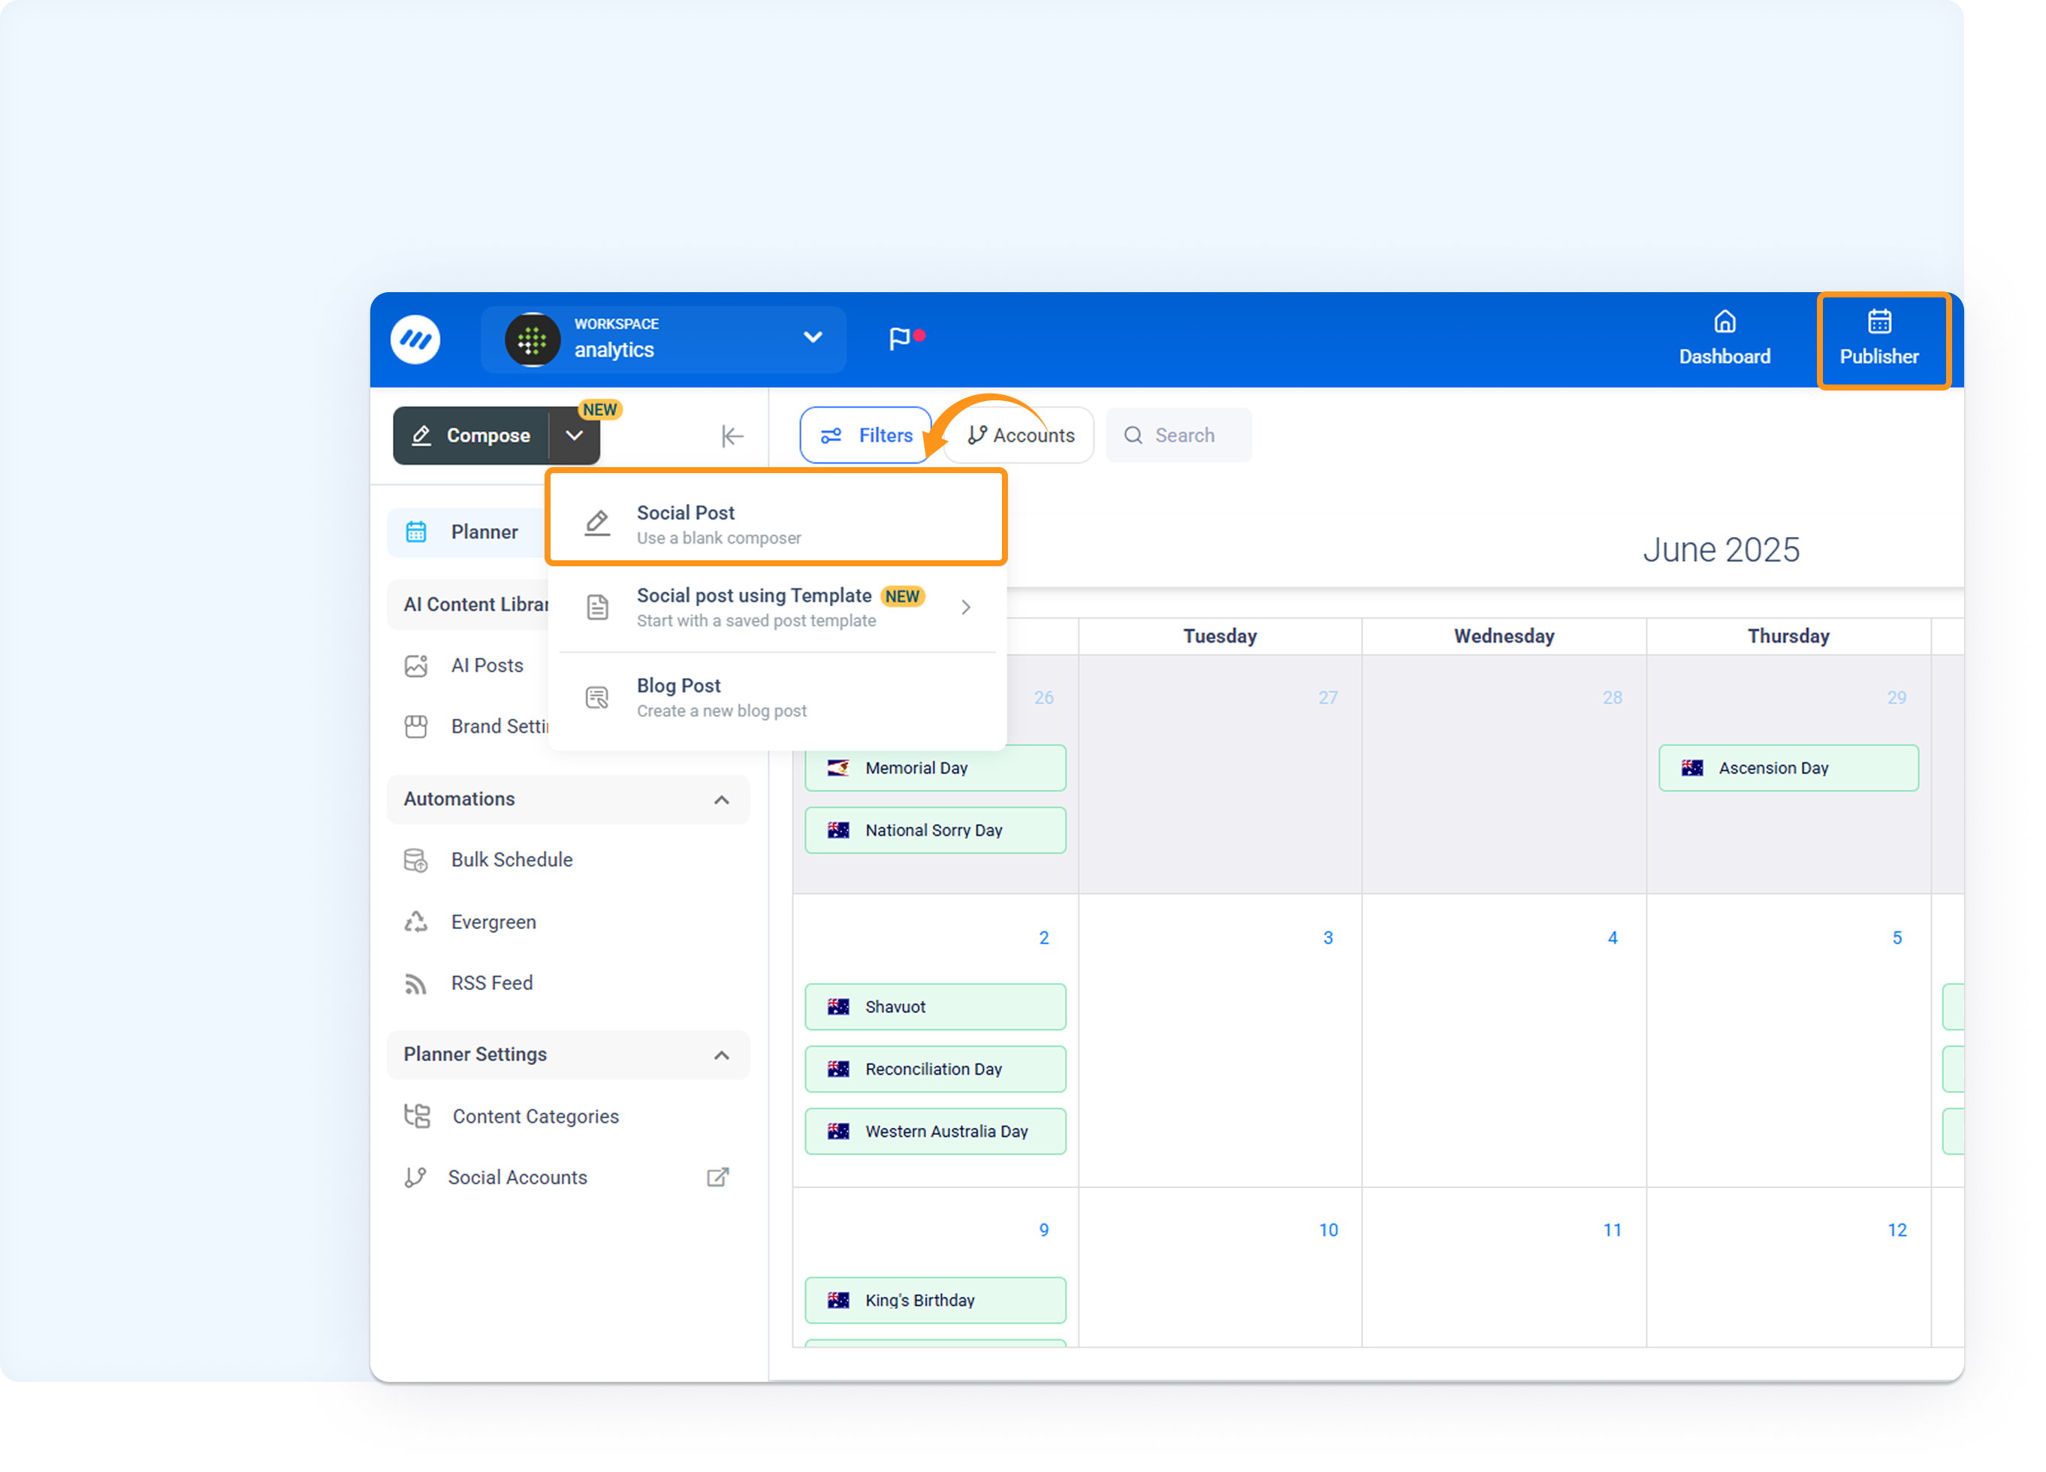
Task: Click the Compose button
Action: click(x=471, y=436)
